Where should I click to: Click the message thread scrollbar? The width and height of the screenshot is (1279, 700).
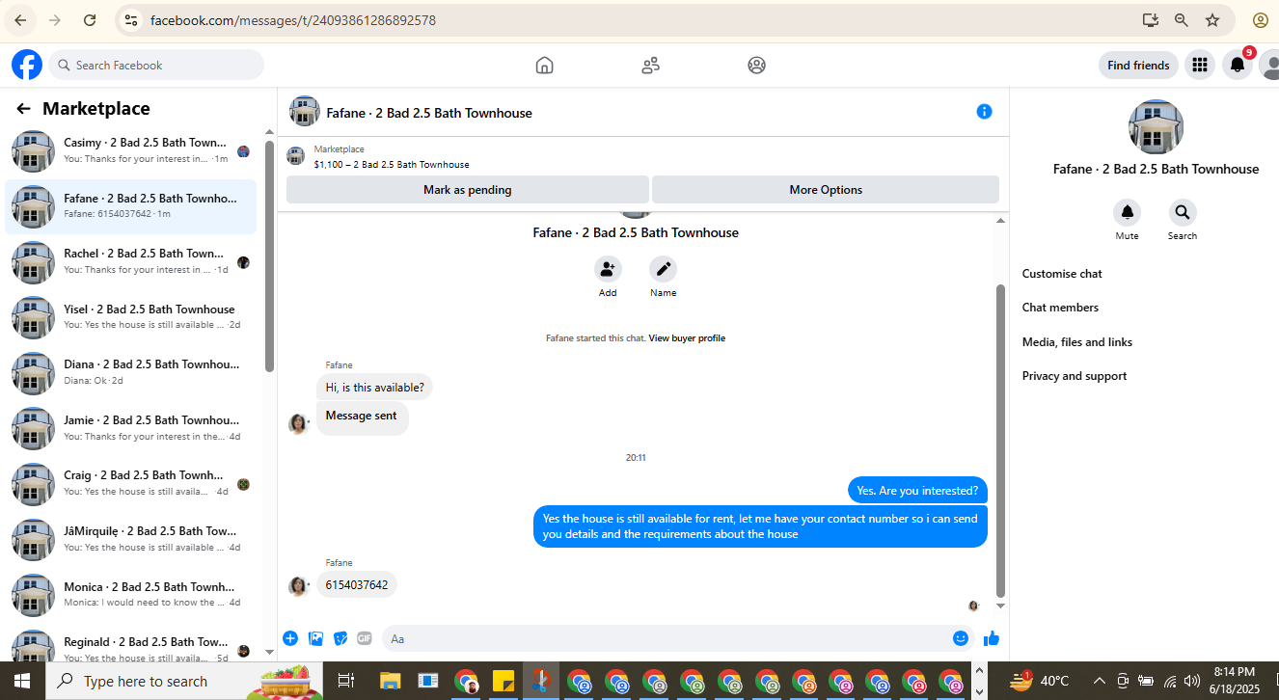pos(1000,440)
